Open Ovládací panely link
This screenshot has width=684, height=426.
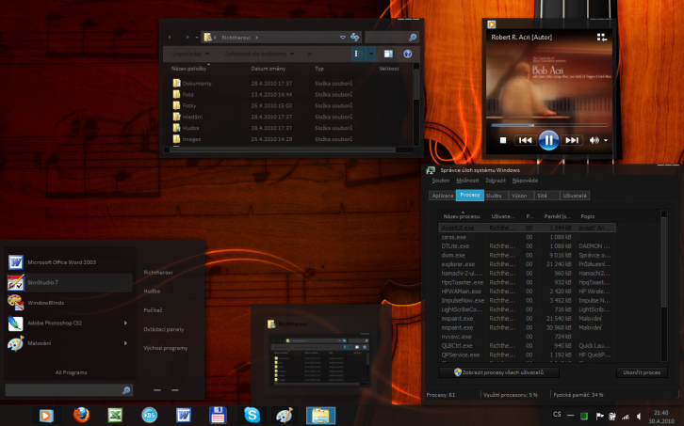tap(164, 329)
